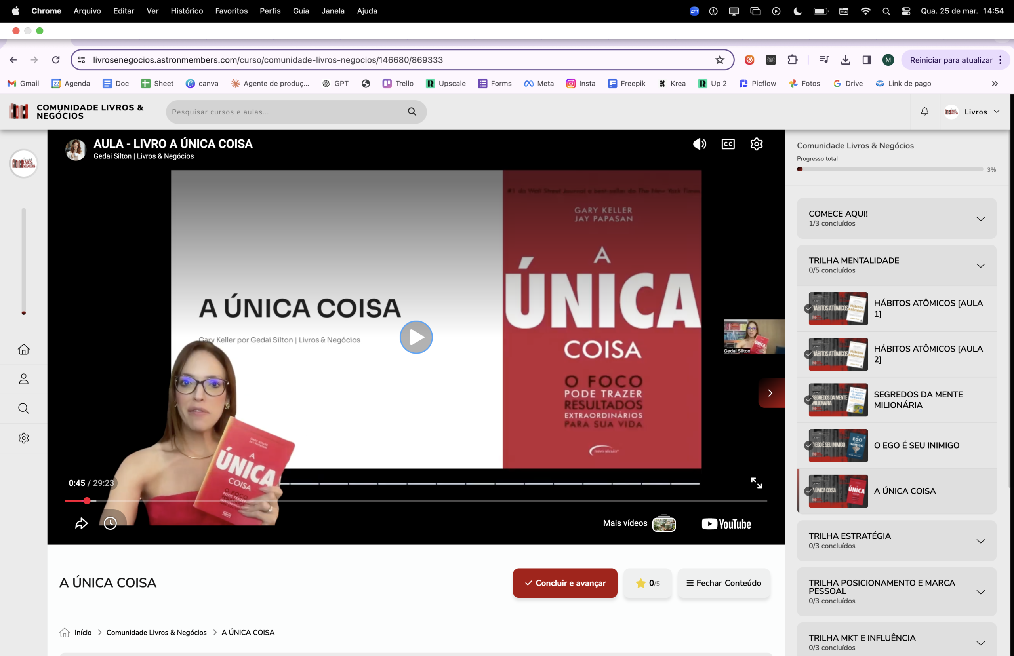Open the Janela menu in the menu bar

tap(333, 11)
